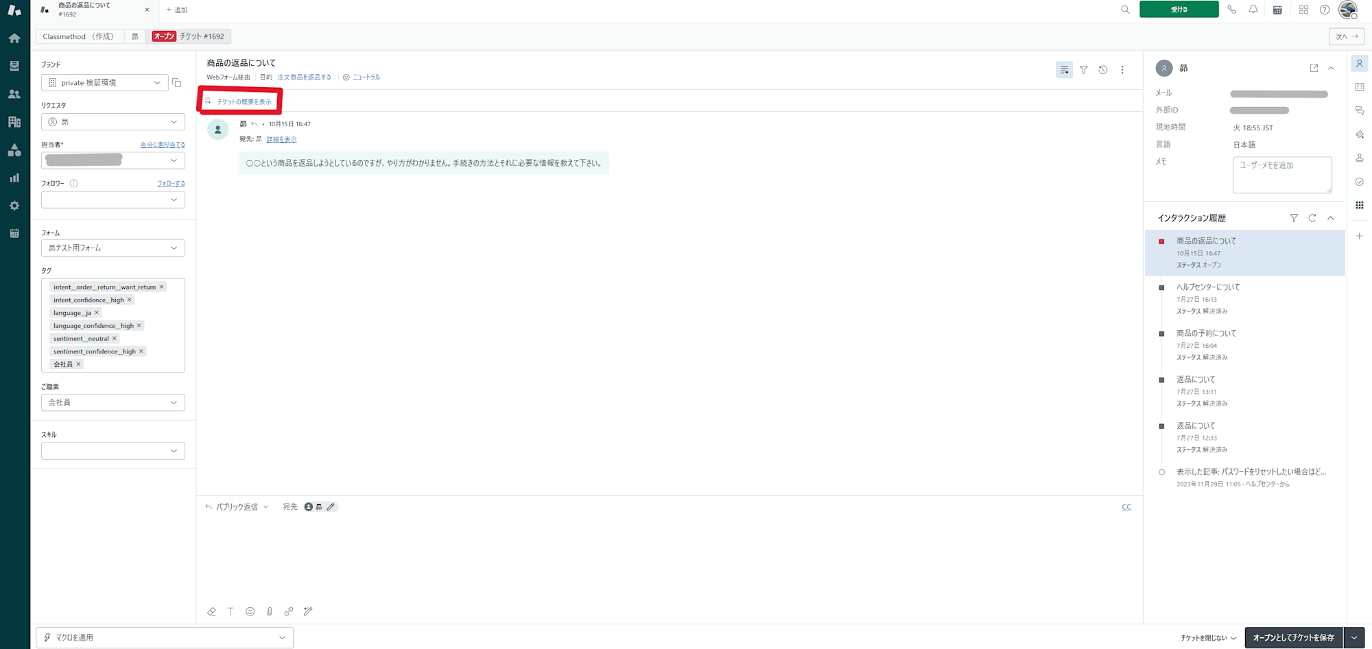The width and height of the screenshot is (1372, 649).
Task: Click the 自分に割り当てる link
Action: pos(163,145)
